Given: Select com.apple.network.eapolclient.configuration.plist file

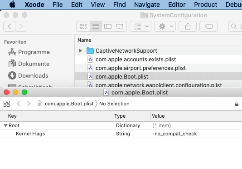Looking at the screenshot, I should 158,84.
